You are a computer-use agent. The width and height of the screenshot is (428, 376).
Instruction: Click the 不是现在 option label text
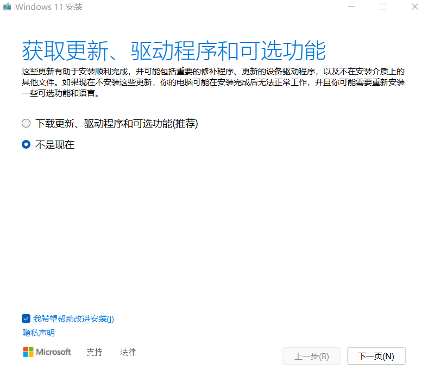(55, 145)
